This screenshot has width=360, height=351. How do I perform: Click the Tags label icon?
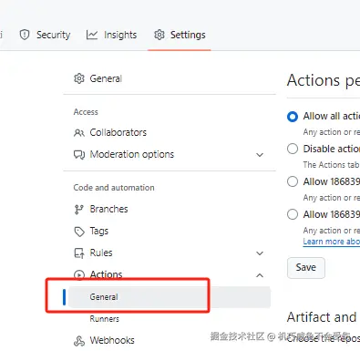point(79,232)
